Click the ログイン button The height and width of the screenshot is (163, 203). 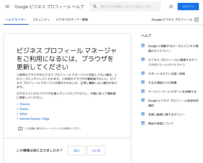pos(188,7)
